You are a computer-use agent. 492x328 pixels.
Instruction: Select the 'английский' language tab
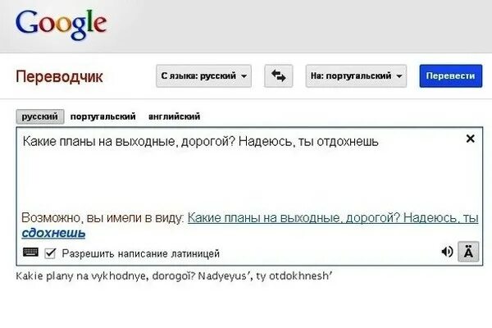pos(174,116)
